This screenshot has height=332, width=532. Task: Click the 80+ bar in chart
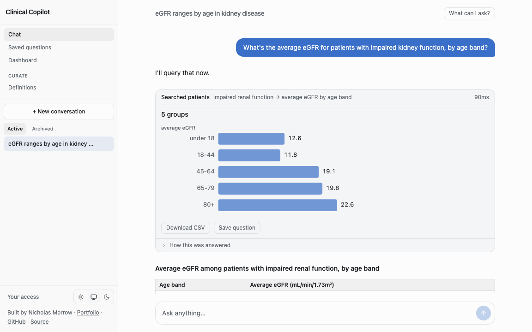tap(278, 205)
